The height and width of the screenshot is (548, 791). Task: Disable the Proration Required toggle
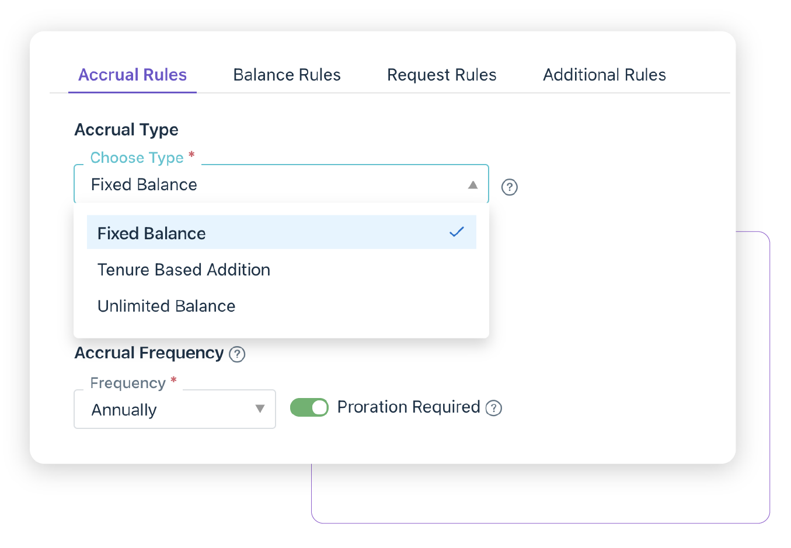[x=309, y=407]
